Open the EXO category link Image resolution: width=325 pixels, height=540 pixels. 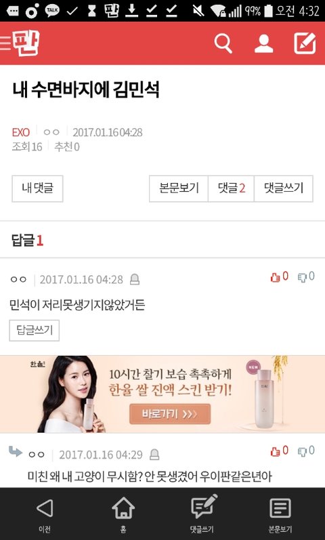point(21,132)
